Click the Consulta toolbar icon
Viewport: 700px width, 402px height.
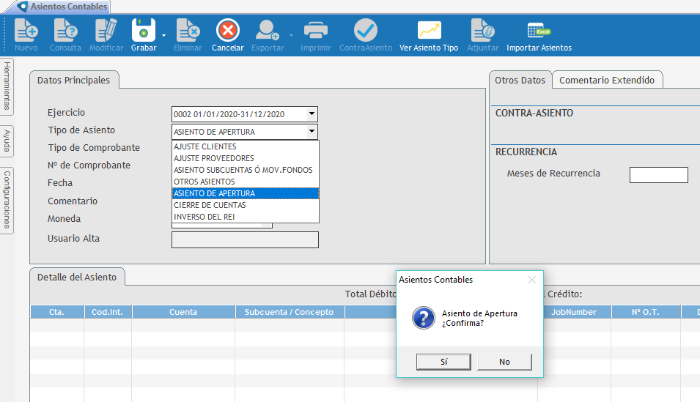click(65, 31)
